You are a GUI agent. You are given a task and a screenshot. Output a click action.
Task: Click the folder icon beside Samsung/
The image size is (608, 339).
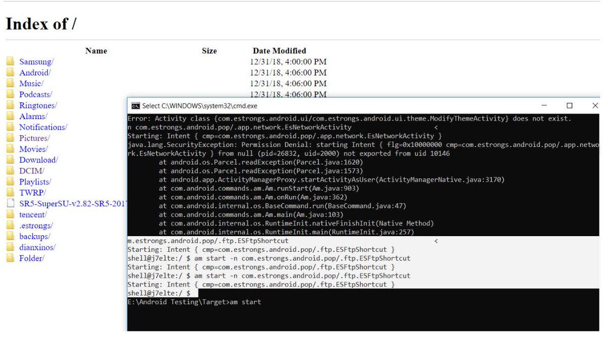pos(10,62)
